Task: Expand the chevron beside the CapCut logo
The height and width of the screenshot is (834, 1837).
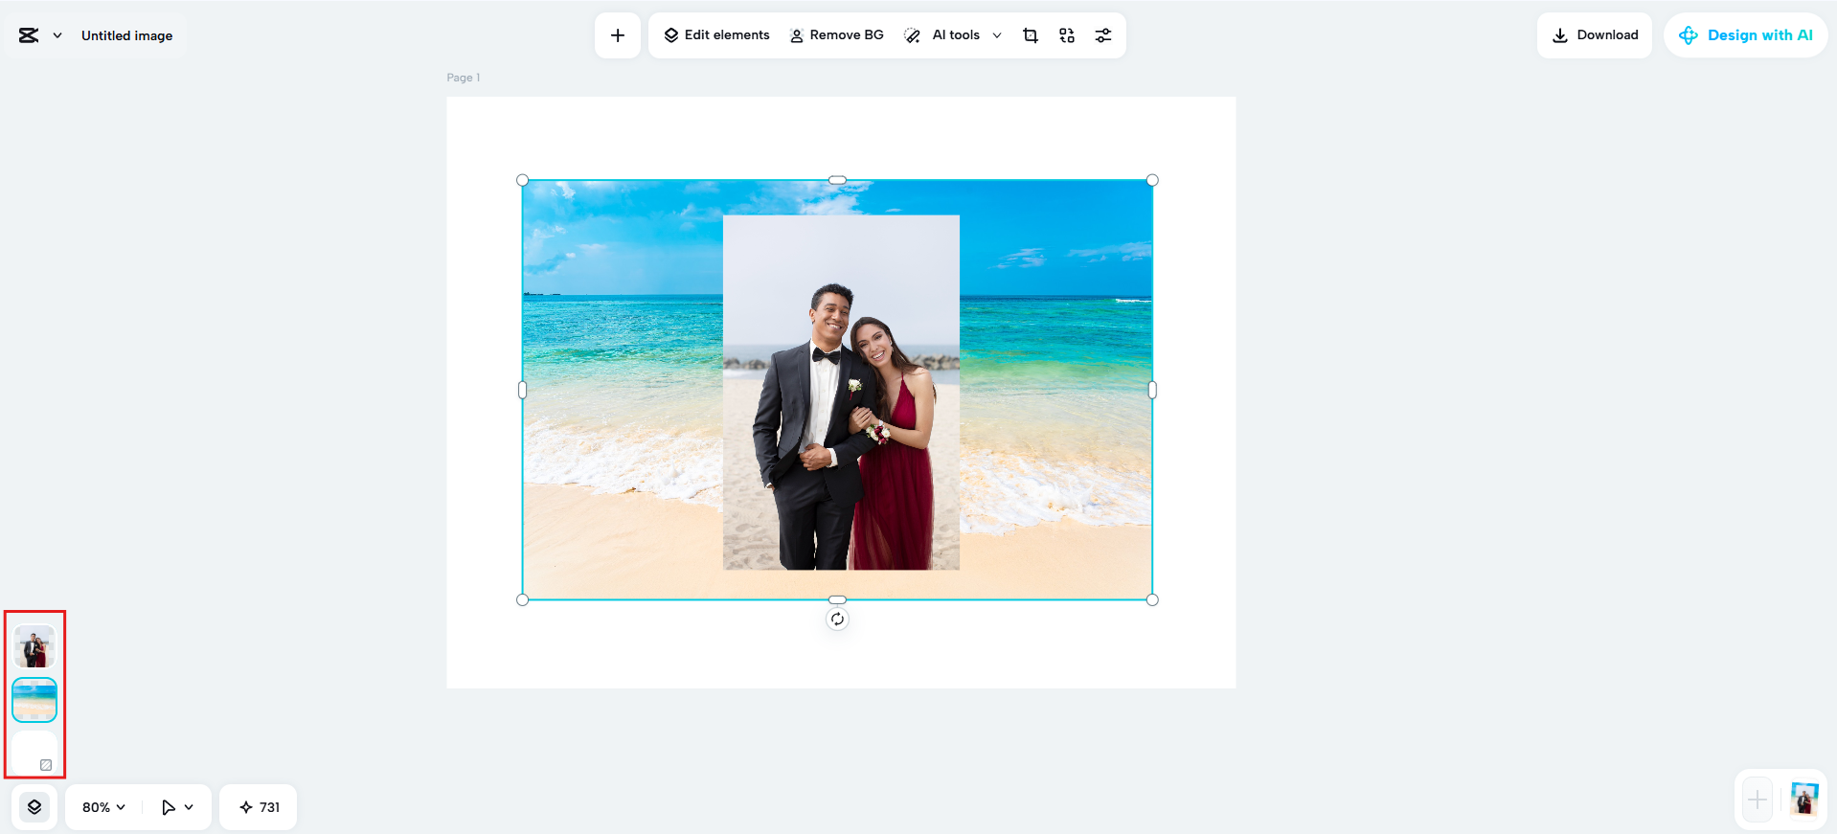Action: [57, 35]
